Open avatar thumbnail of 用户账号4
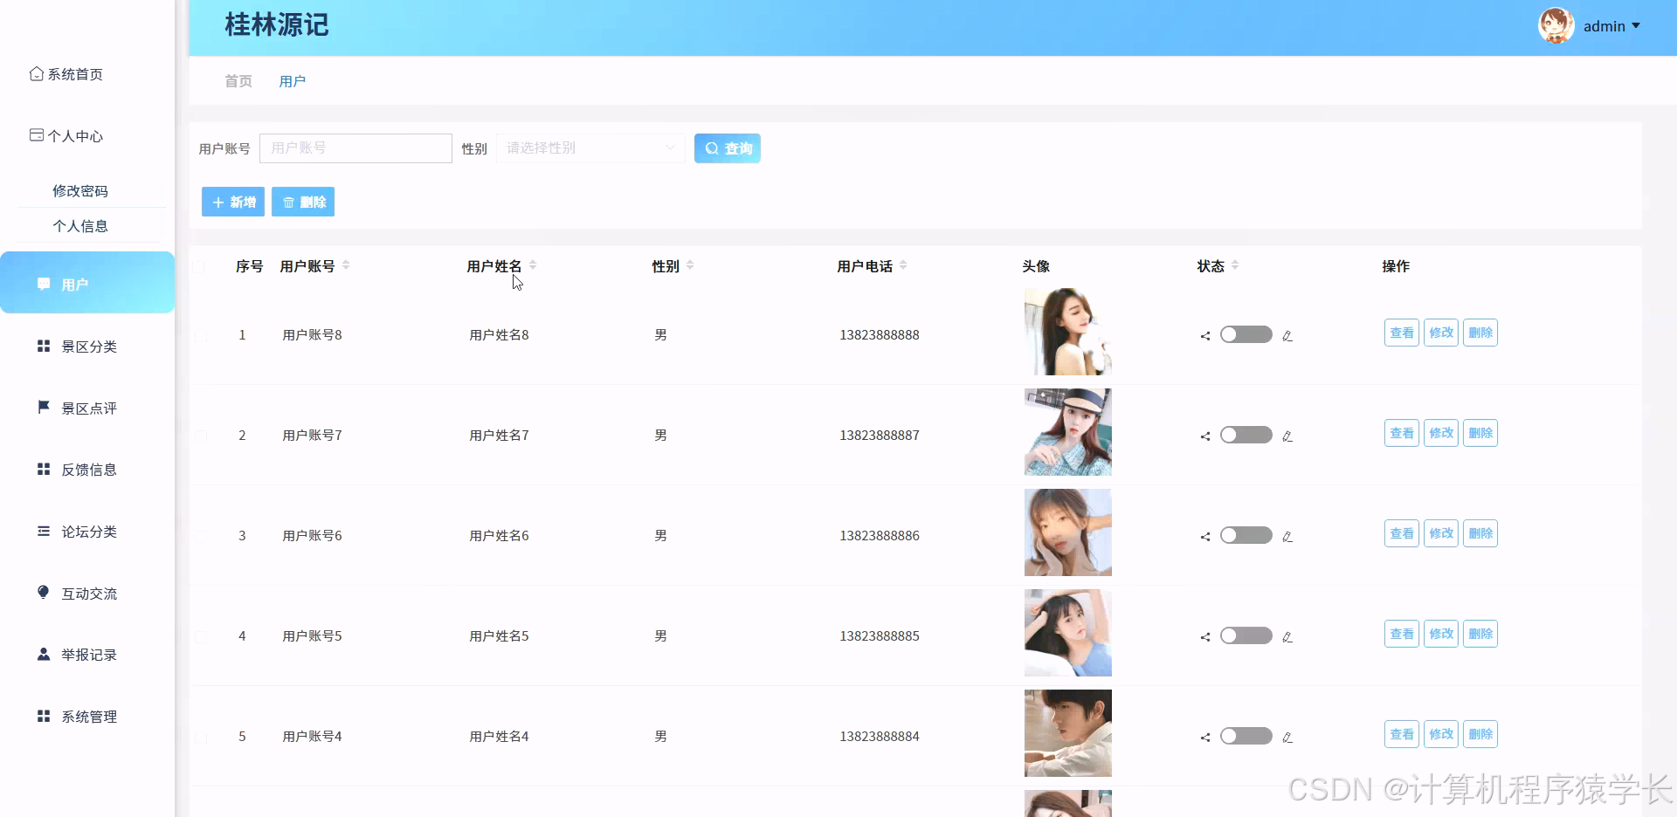Image resolution: width=1677 pixels, height=817 pixels. (1068, 733)
